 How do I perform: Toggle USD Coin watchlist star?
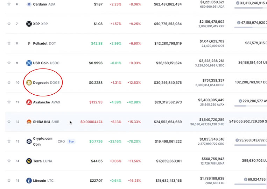click(9, 63)
